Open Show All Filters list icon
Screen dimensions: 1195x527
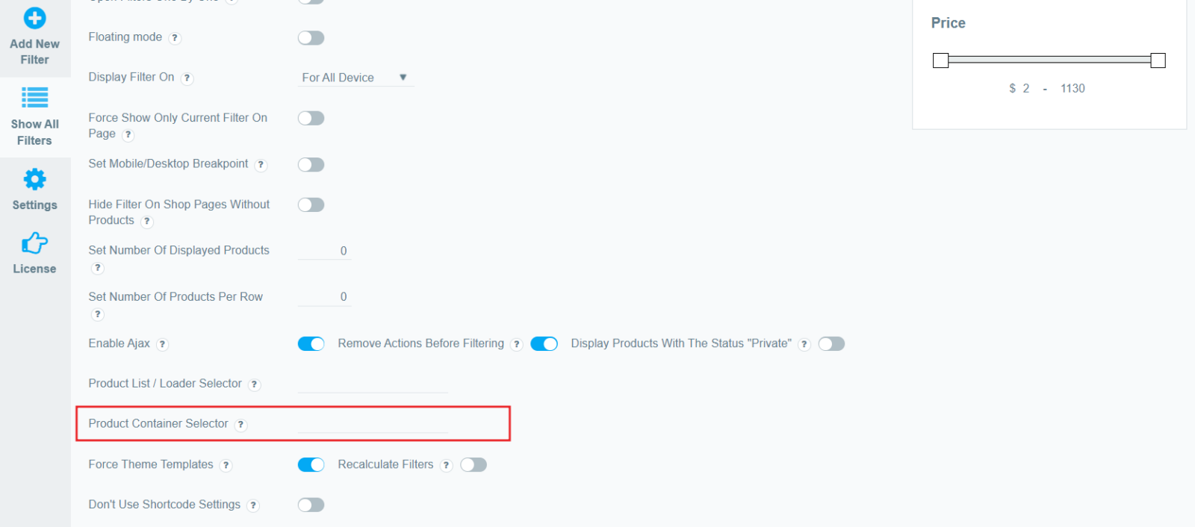tap(34, 97)
